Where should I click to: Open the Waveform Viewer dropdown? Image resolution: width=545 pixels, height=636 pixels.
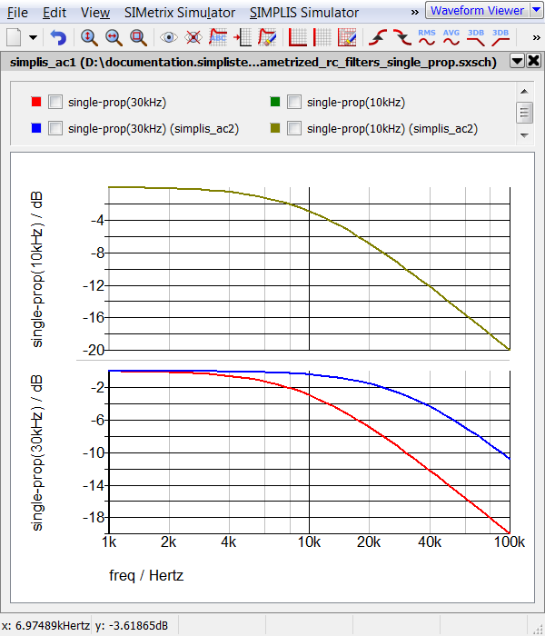click(x=477, y=11)
